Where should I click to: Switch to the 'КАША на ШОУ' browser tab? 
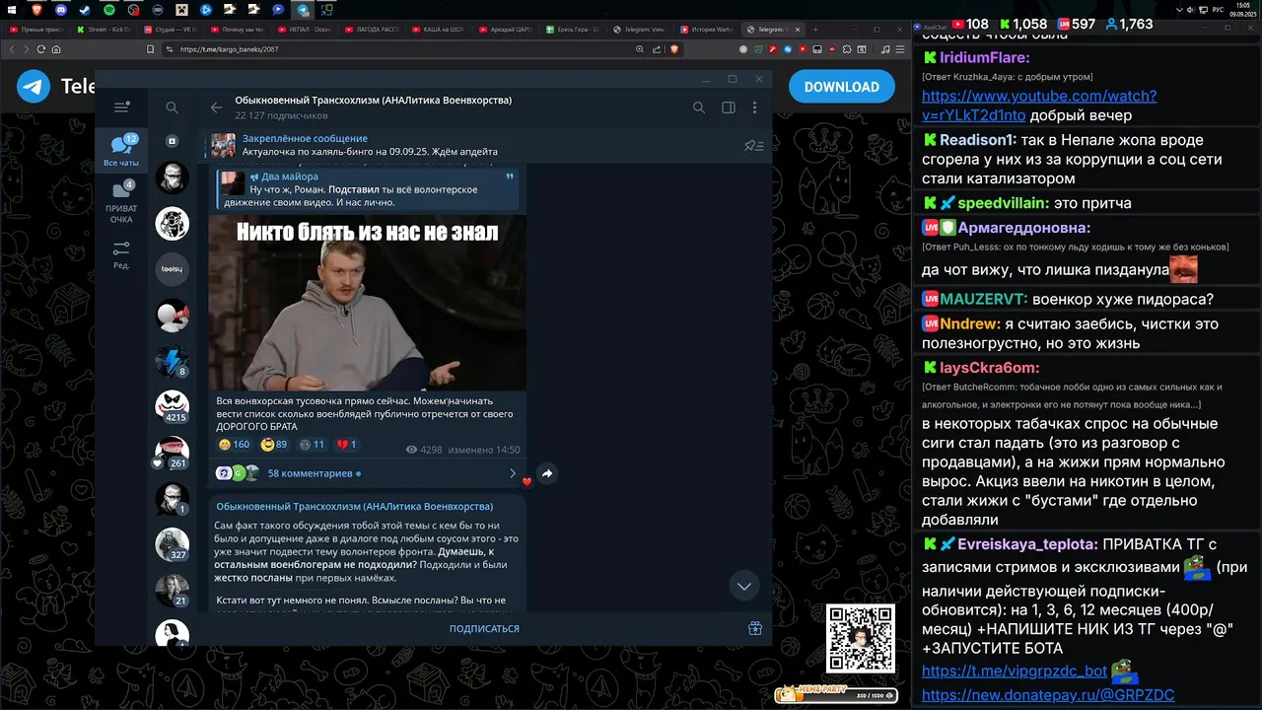440,30
